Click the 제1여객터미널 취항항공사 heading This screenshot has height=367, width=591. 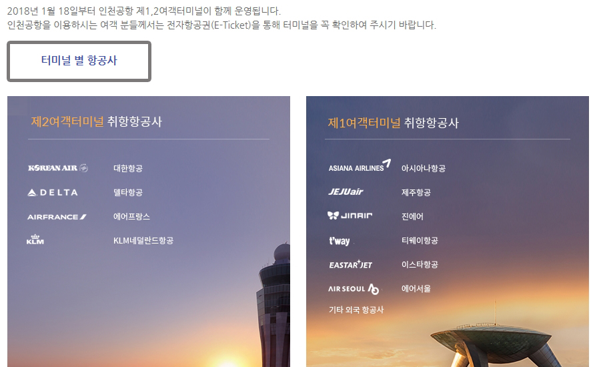pyautogui.click(x=393, y=123)
